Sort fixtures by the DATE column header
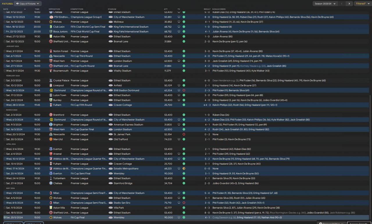The image size is (372, 224). coord(6,9)
